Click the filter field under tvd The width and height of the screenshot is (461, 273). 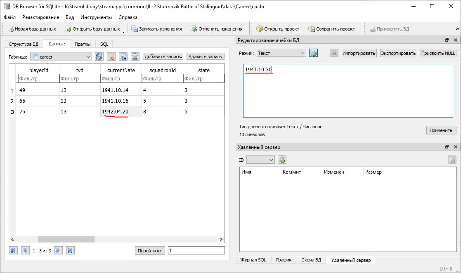point(80,78)
